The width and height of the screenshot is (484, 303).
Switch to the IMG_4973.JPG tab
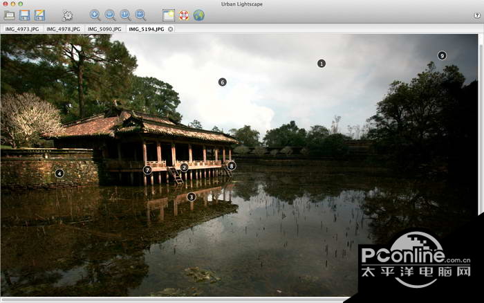(x=21, y=29)
